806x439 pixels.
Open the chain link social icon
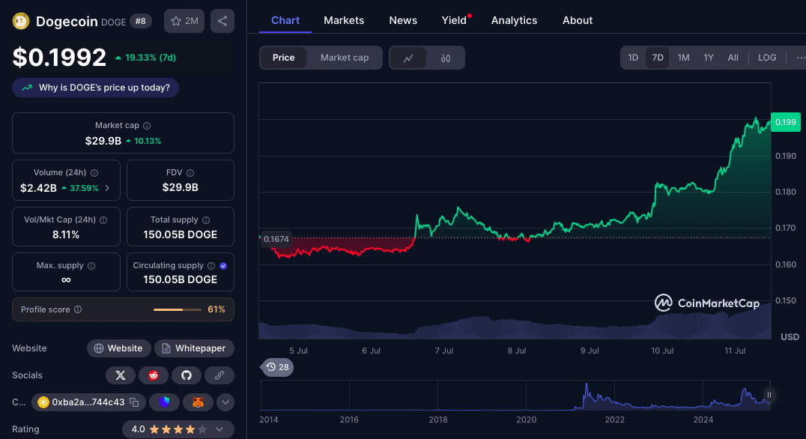coord(219,375)
